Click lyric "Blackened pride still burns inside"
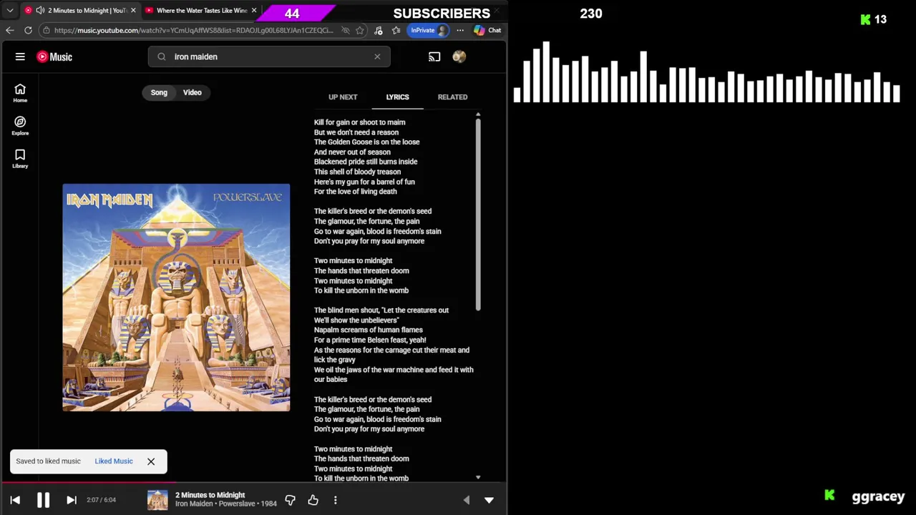916x515 pixels. 366,162
